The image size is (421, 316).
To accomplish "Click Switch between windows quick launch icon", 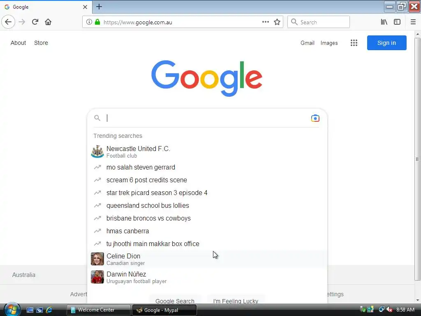I will (x=39, y=310).
